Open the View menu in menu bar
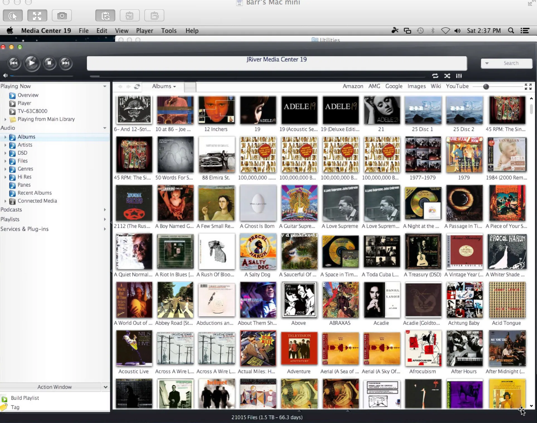This screenshot has height=423, width=537. [121, 30]
